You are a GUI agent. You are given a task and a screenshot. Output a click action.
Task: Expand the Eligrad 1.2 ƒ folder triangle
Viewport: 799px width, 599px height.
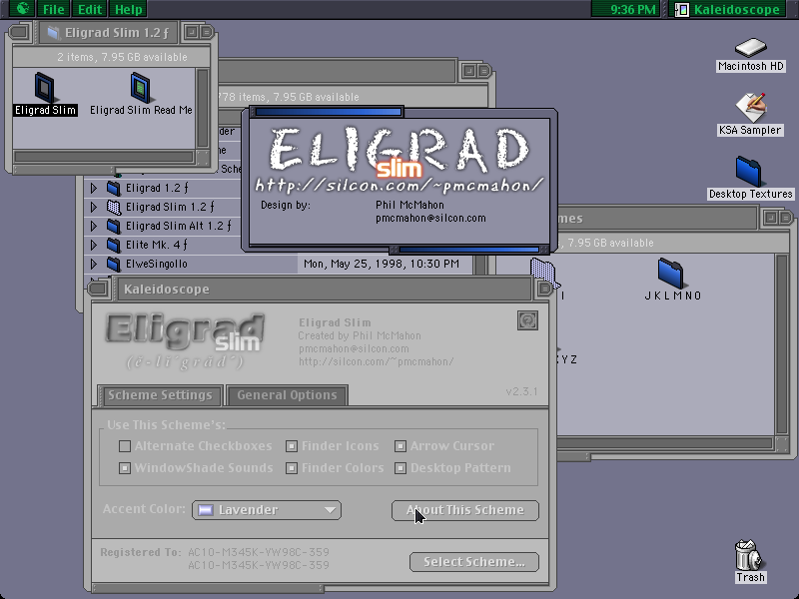click(x=93, y=188)
